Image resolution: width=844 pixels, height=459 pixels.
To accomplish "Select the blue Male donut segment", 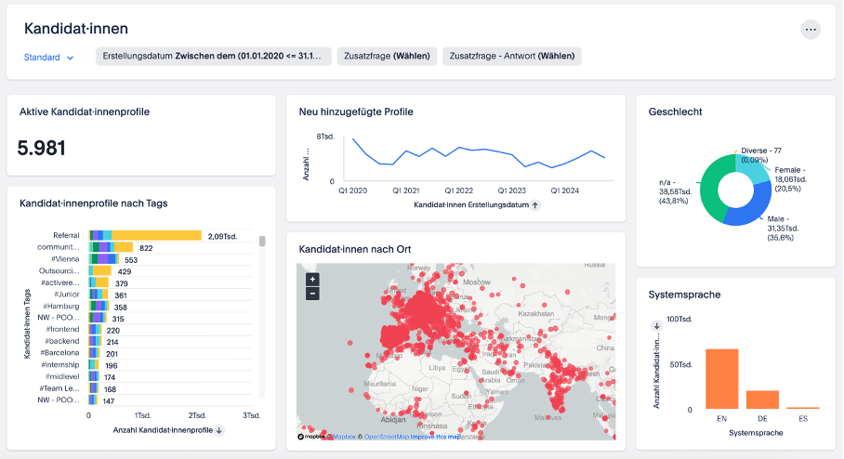I will pos(748,211).
